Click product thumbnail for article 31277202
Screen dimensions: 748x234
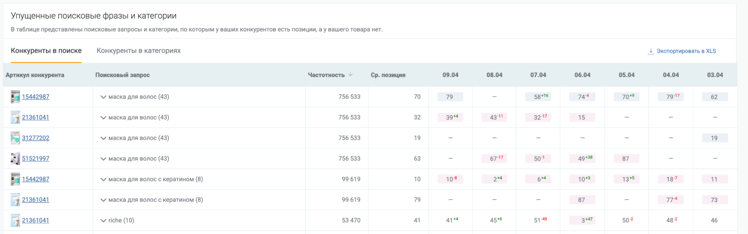15,138
